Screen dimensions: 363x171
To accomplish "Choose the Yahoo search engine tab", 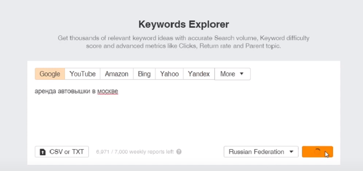I will click(x=170, y=74).
